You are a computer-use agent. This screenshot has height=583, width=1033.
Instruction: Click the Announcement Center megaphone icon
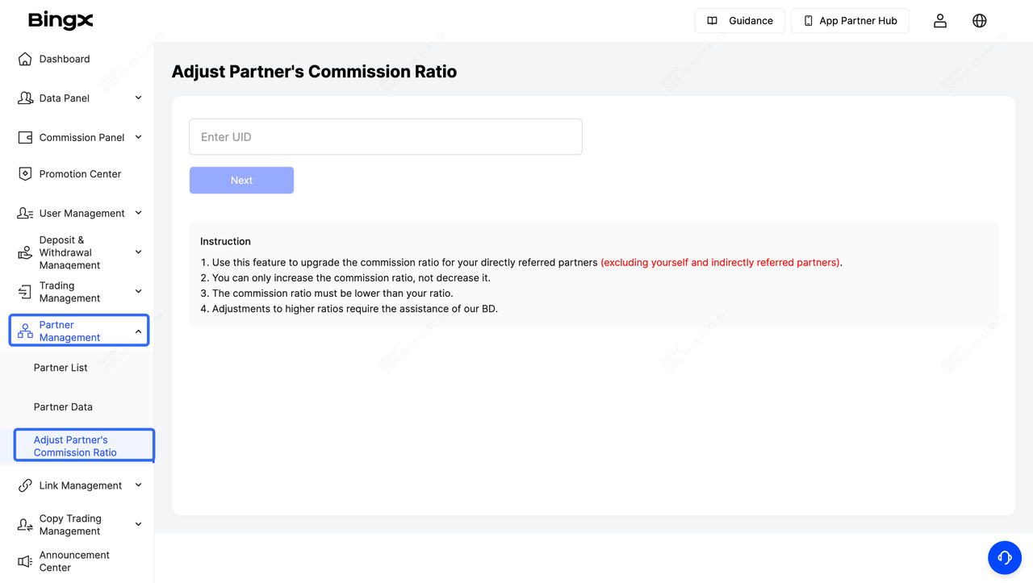[x=25, y=561]
